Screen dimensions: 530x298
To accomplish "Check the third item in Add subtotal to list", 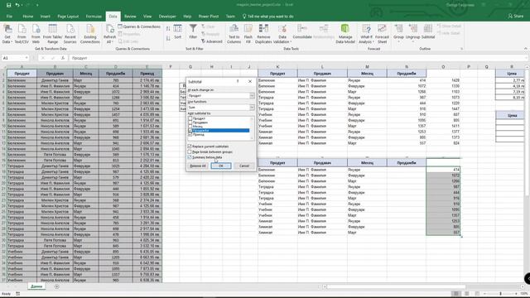I will point(190,127).
